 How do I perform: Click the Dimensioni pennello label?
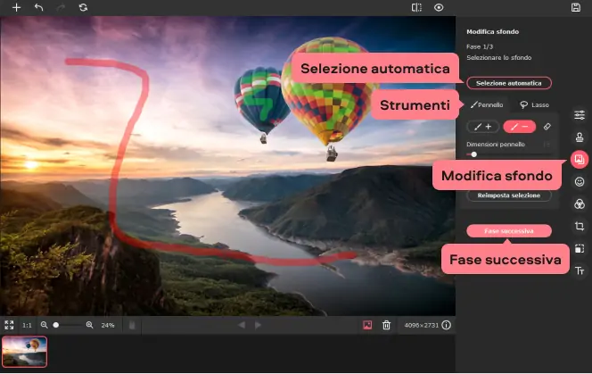click(x=496, y=145)
